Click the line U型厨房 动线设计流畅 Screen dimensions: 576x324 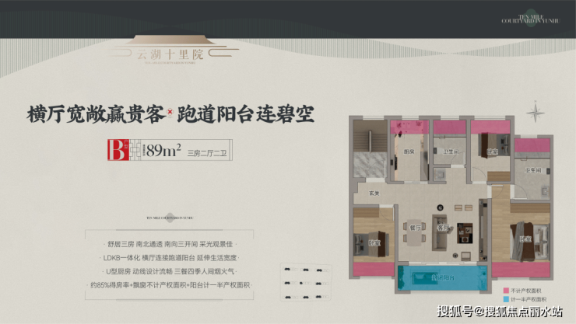[170, 272]
